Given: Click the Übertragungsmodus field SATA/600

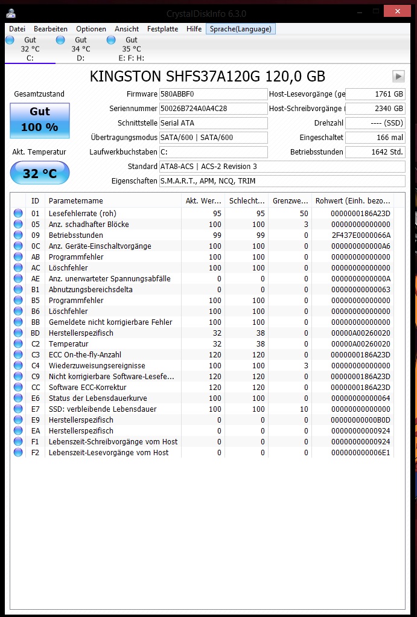Looking at the screenshot, I should (213, 137).
